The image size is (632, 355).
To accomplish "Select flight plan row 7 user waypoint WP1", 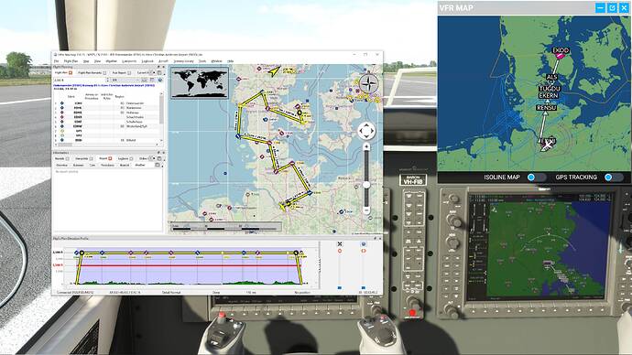I will click(x=107, y=131).
